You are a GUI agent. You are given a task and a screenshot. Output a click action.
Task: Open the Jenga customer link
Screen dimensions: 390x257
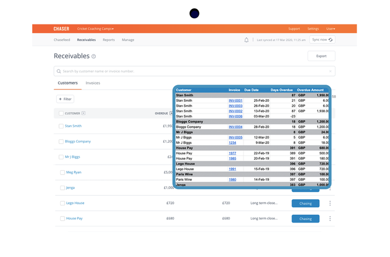pos(70,187)
